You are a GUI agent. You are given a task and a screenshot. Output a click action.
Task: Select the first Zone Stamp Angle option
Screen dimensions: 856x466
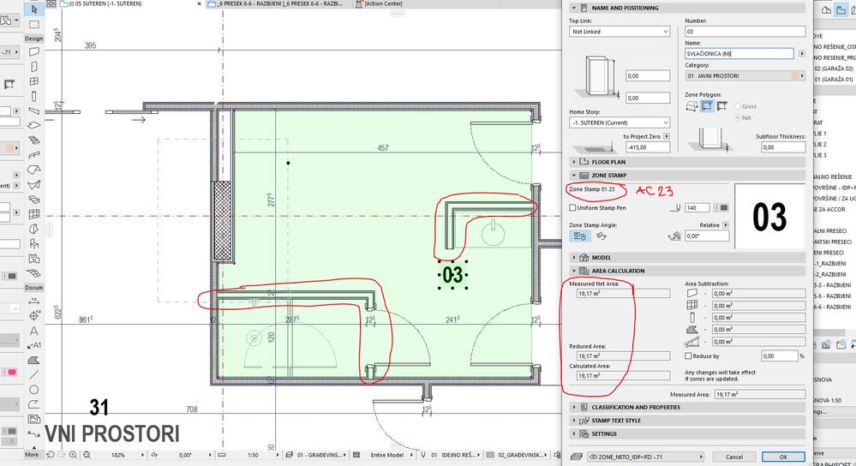point(580,236)
